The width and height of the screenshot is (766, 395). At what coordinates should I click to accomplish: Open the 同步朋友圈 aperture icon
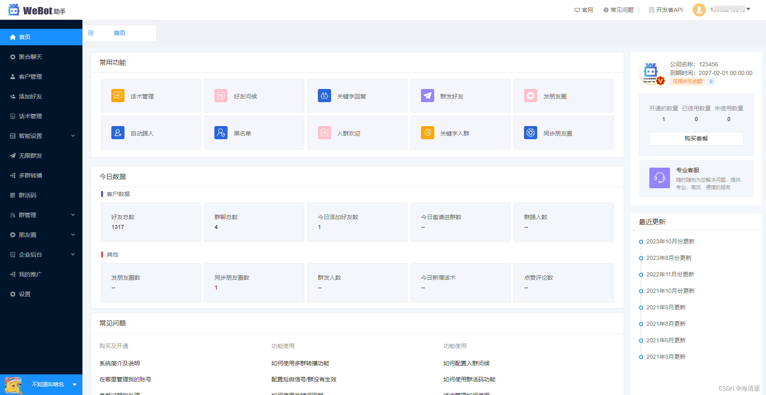531,133
